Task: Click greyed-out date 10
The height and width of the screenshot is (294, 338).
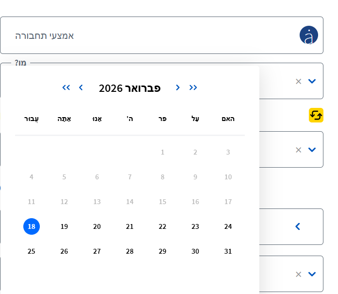Action: (228, 177)
